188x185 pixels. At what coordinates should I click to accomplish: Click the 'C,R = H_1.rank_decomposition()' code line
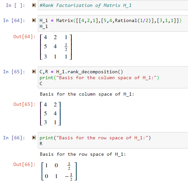point(81,72)
